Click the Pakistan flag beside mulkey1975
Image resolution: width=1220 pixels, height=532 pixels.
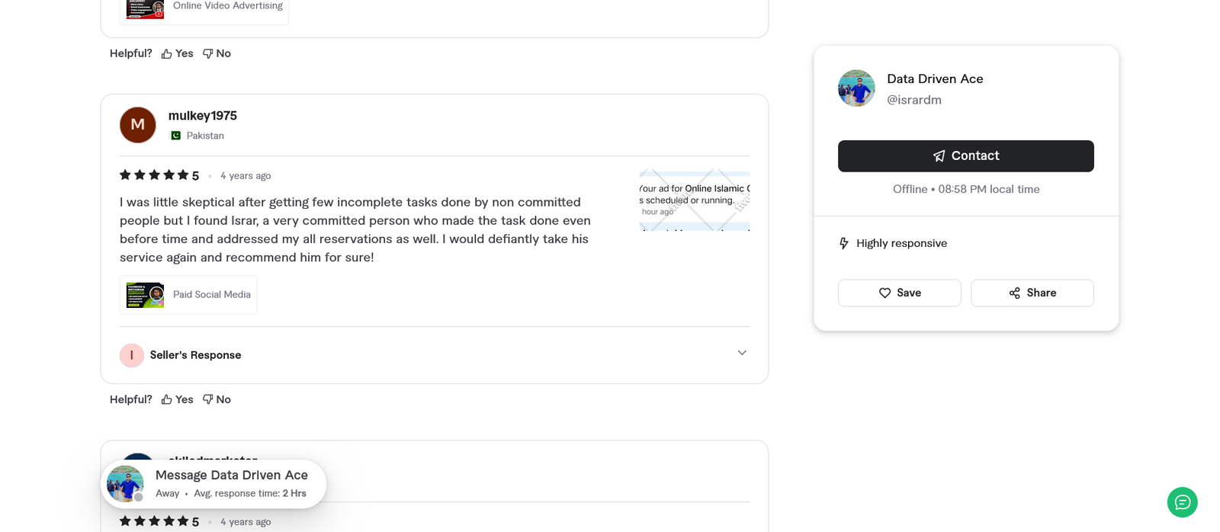point(175,135)
